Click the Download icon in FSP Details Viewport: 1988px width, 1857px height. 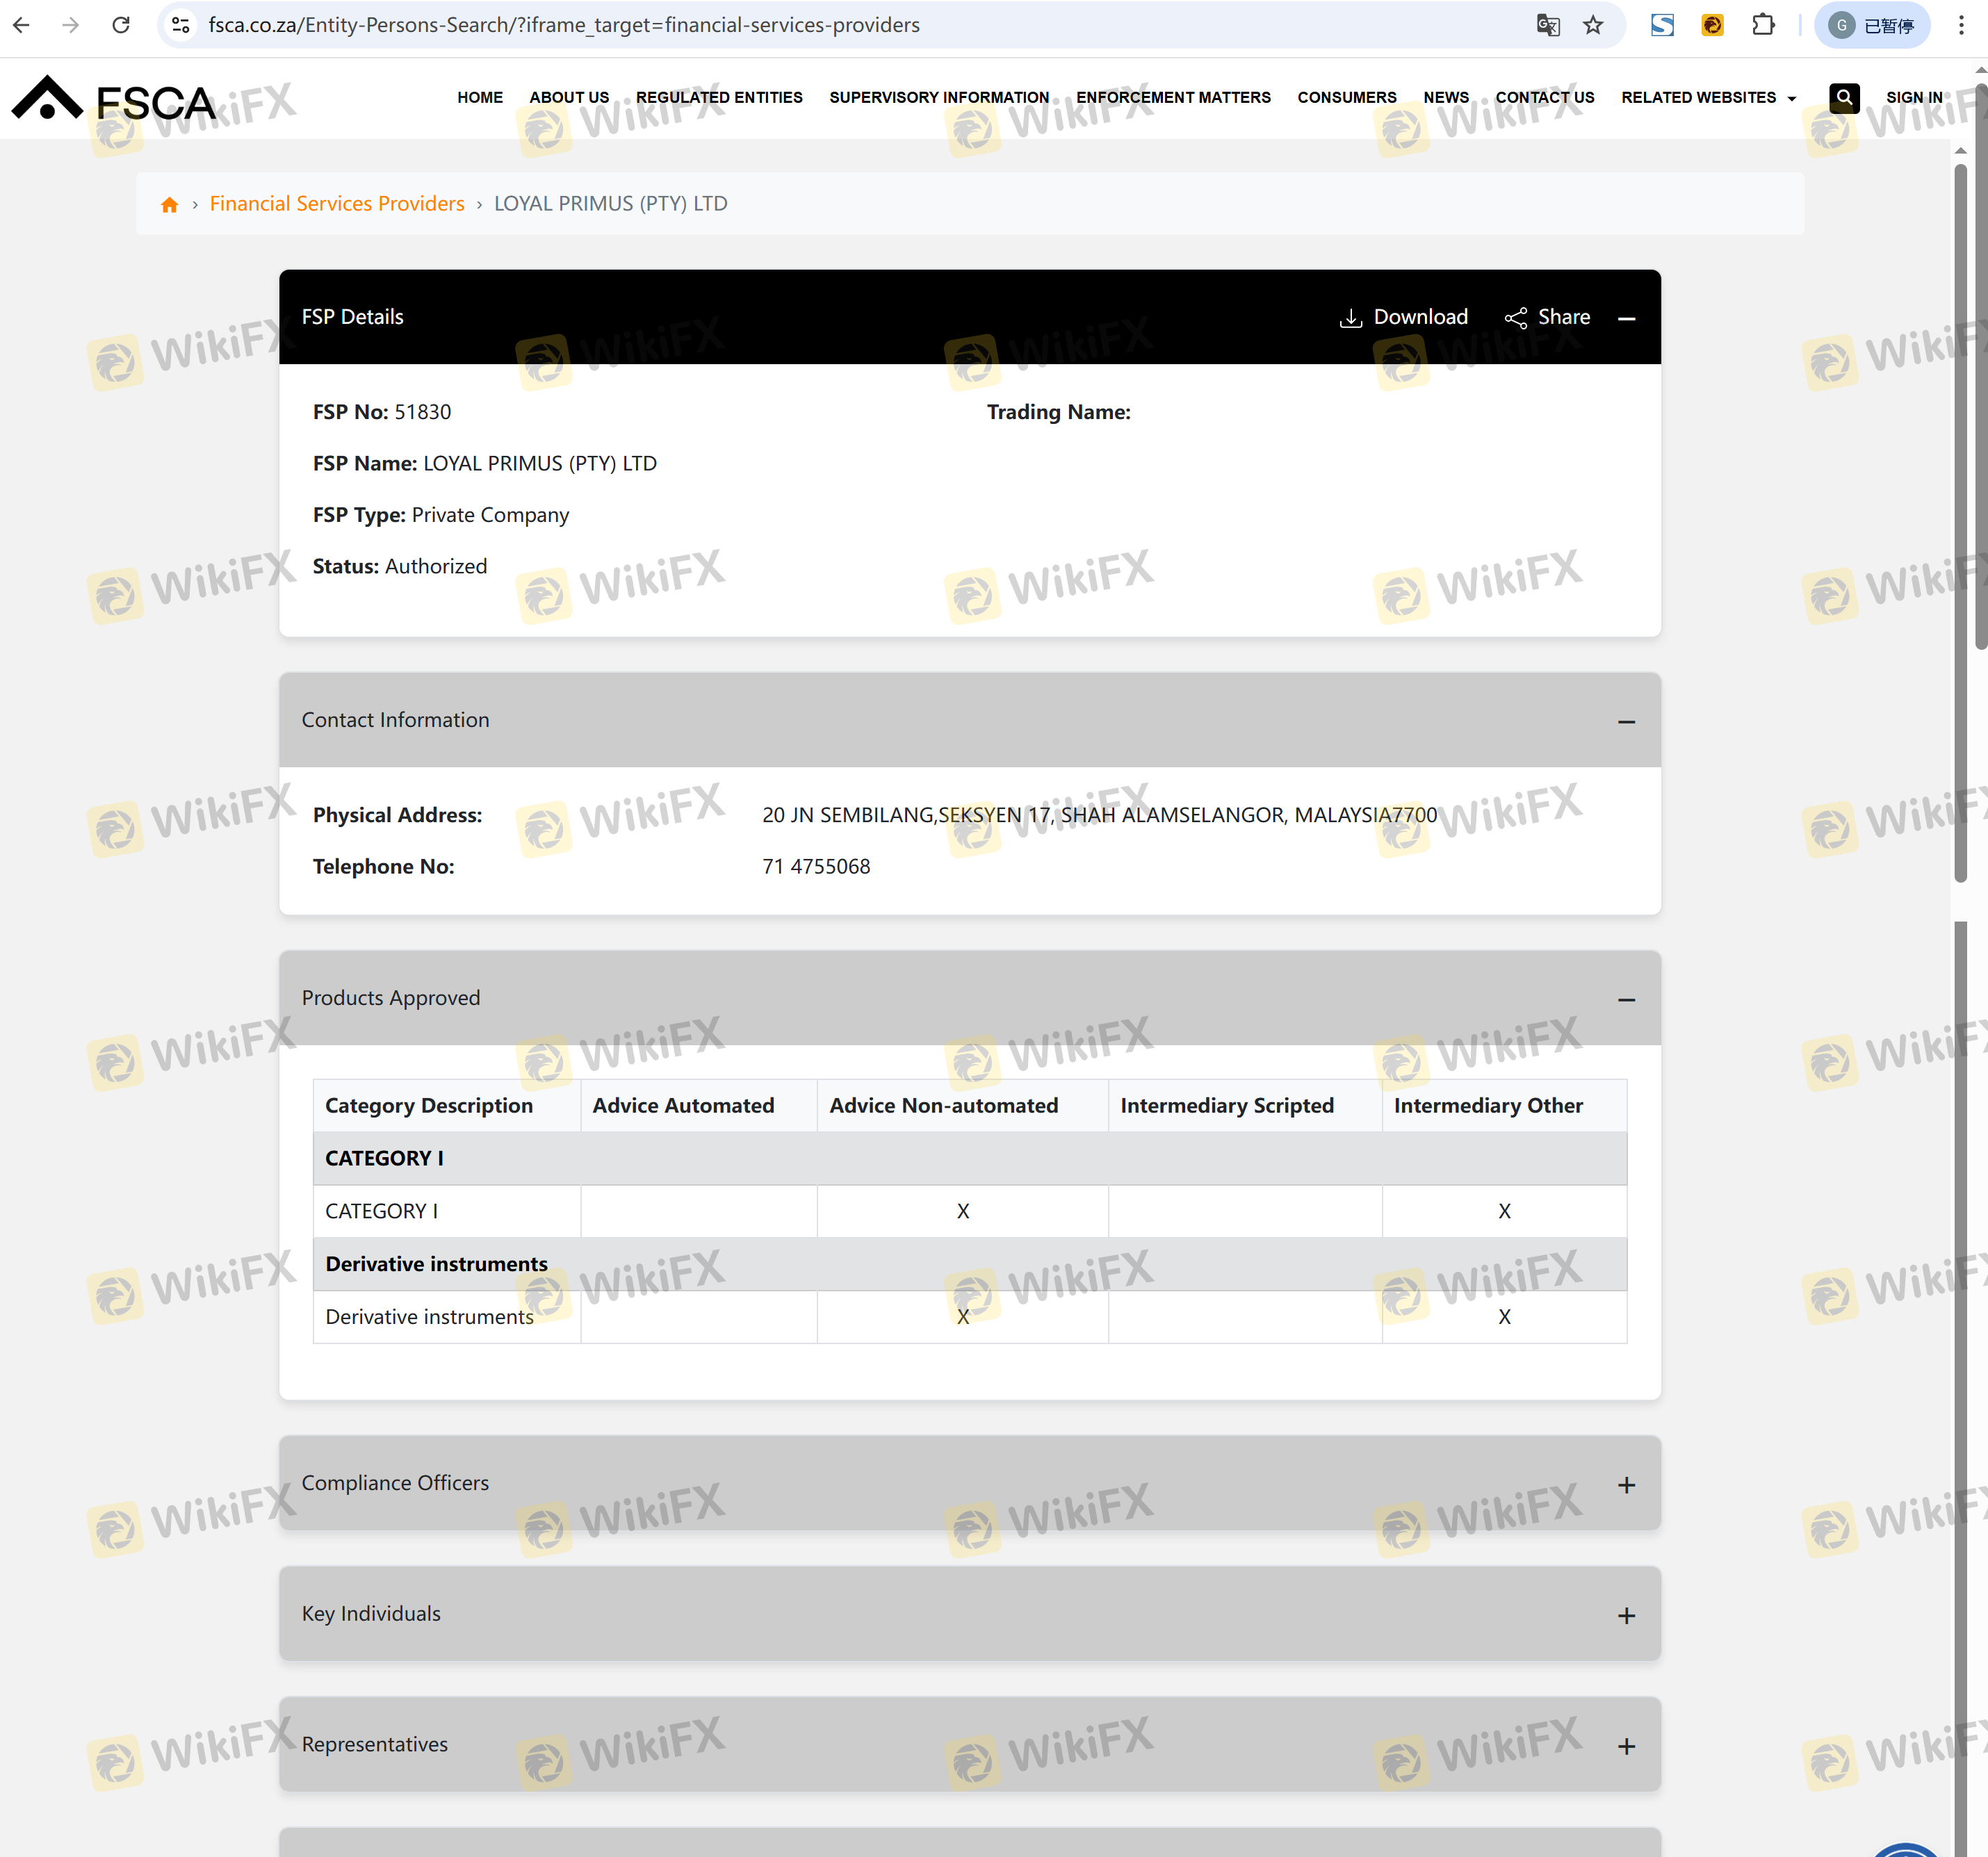[x=1350, y=318]
